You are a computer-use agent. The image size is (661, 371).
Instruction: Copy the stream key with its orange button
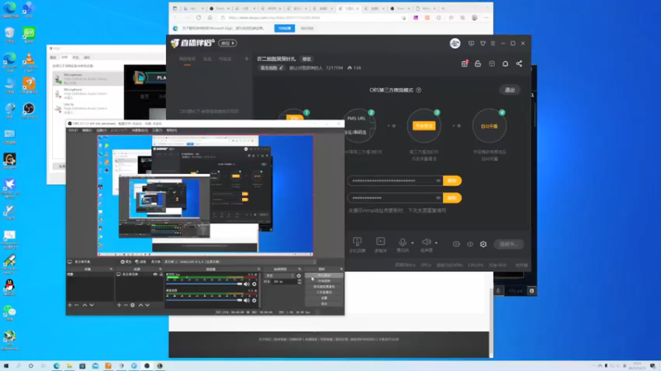[x=452, y=198]
